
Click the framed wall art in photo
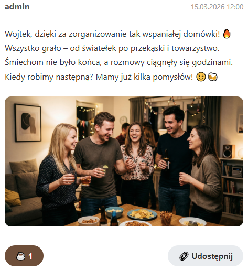(28, 123)
